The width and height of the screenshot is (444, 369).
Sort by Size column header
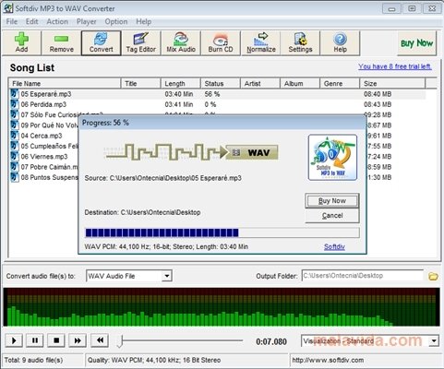pyautogui.click(x=392, y=83)
